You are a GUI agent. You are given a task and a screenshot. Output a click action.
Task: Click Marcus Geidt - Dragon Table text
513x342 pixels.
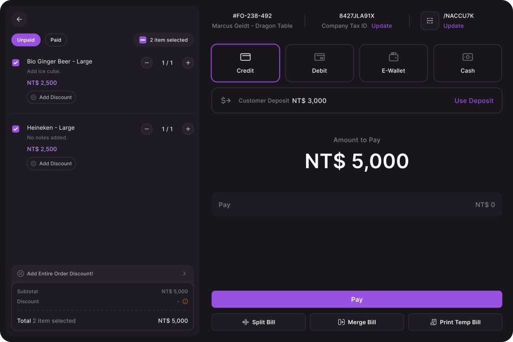coord(252,26)
